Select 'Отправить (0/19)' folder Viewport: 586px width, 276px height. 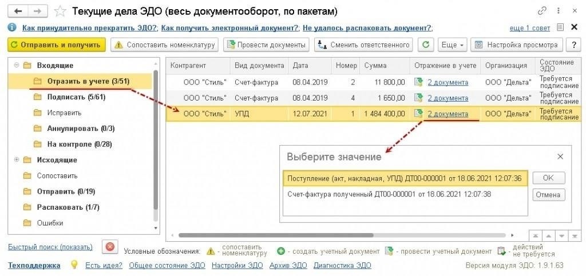(66, 191)
